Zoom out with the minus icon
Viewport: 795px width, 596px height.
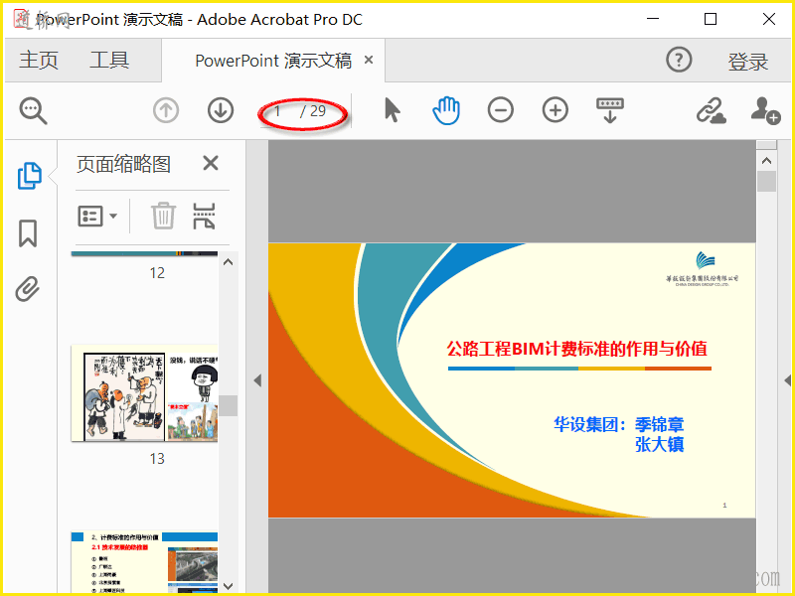tap(501, 110)
